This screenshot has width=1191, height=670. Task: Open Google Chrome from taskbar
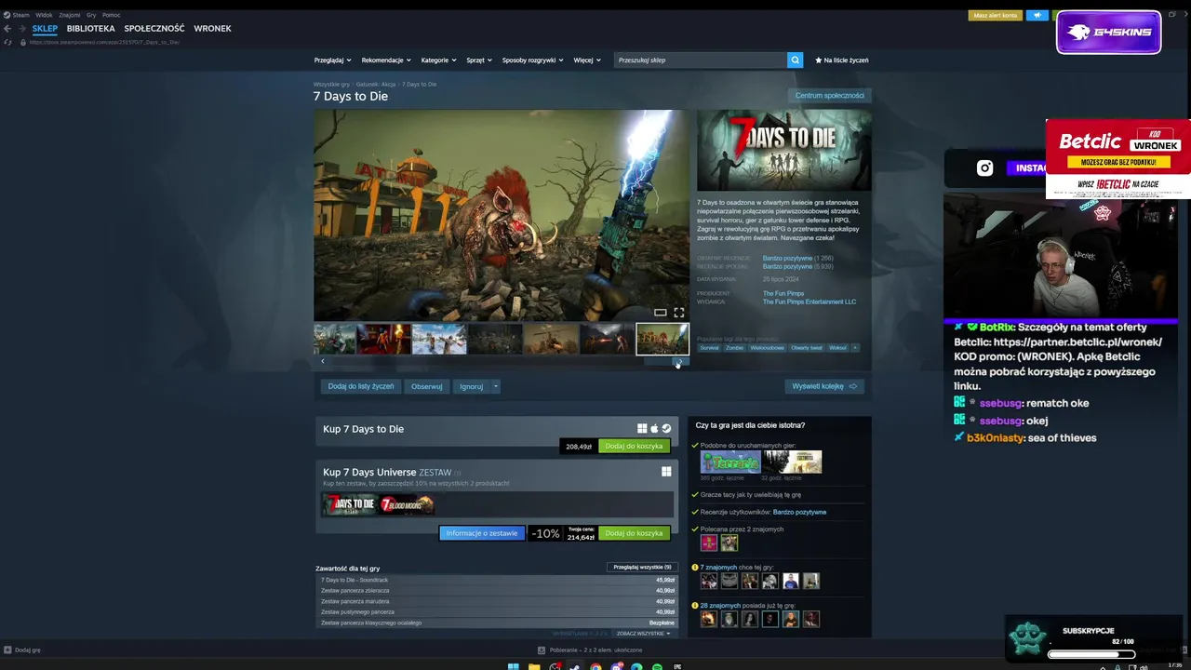coord(595,666)
